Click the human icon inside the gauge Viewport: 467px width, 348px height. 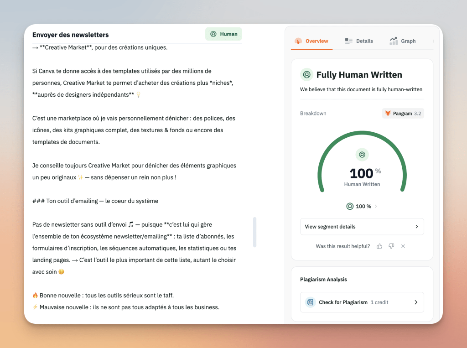click(x=362, y=155)
